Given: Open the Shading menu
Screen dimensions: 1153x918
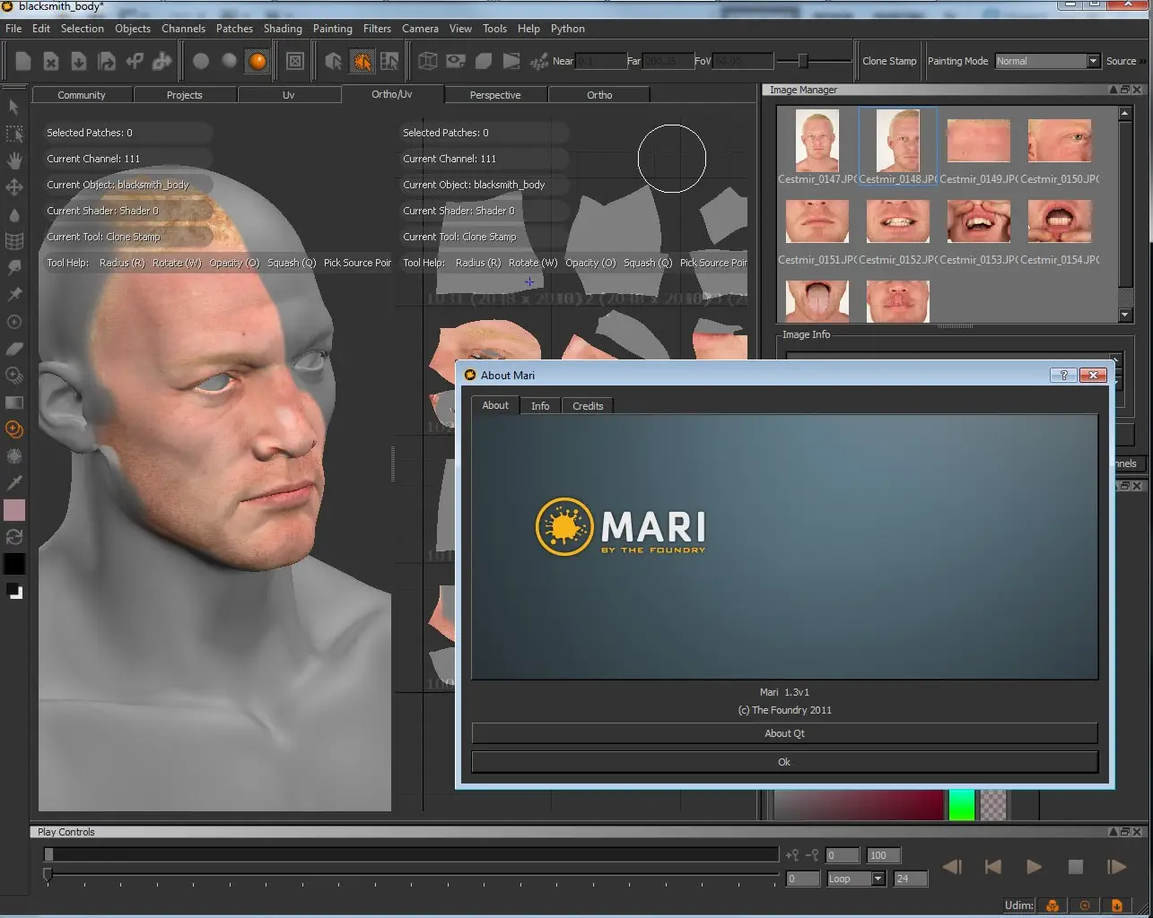Looking at the screenshot, I should 283,29.
